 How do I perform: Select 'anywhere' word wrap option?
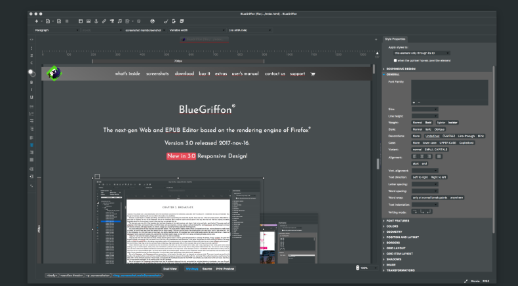click(456, 197)
